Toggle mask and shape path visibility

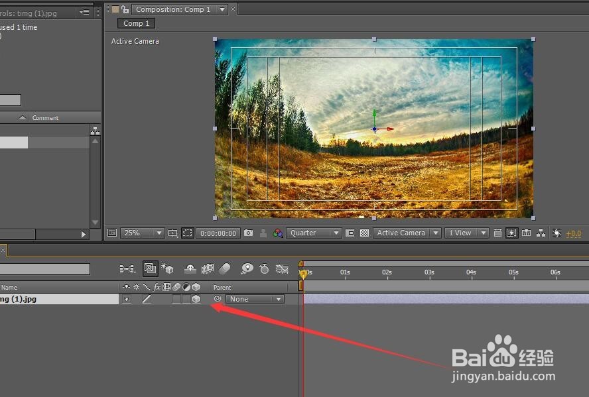[x=187, y=233]
